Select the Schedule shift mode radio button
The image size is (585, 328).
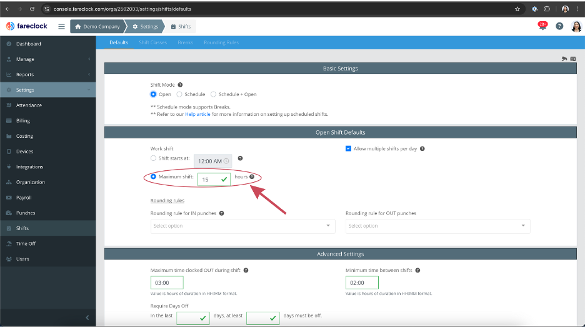point(179,94)
